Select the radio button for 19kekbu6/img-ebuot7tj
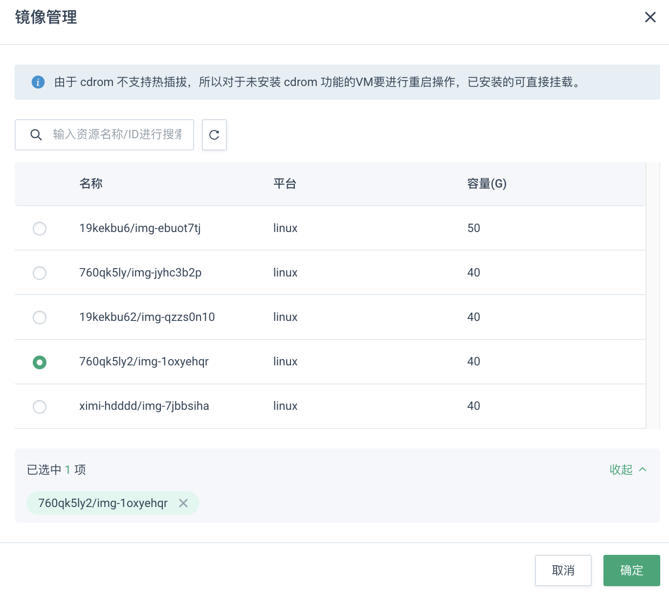The height and width of the screenshot is (592, 669). tap(40, 228)
